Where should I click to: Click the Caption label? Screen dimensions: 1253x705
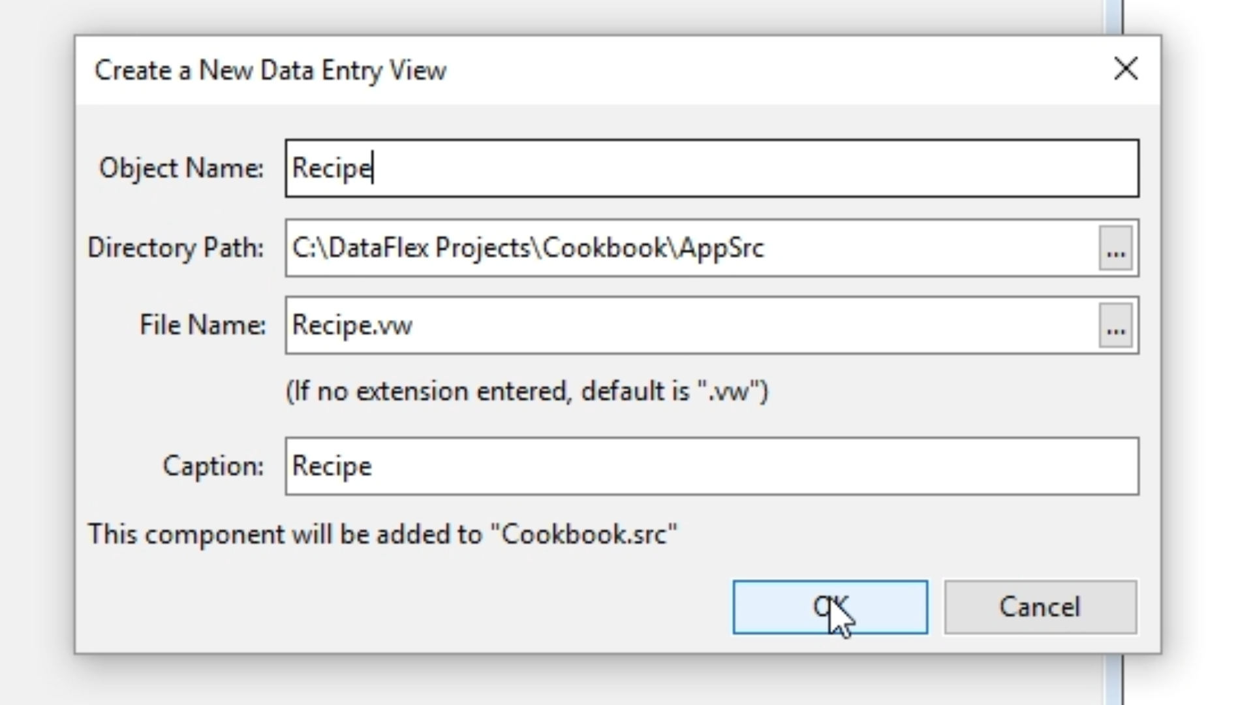(x=213, y=466)
